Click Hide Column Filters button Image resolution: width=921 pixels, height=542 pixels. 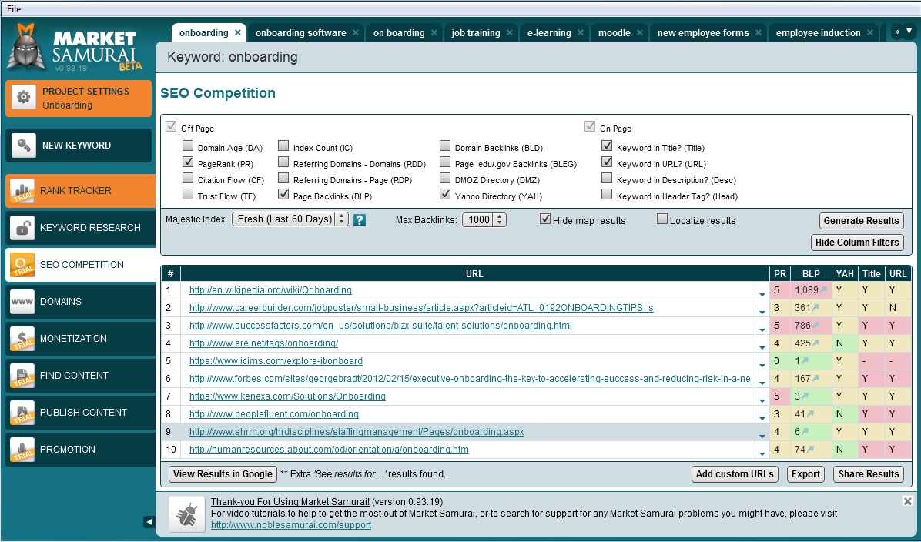pos(857,243)
